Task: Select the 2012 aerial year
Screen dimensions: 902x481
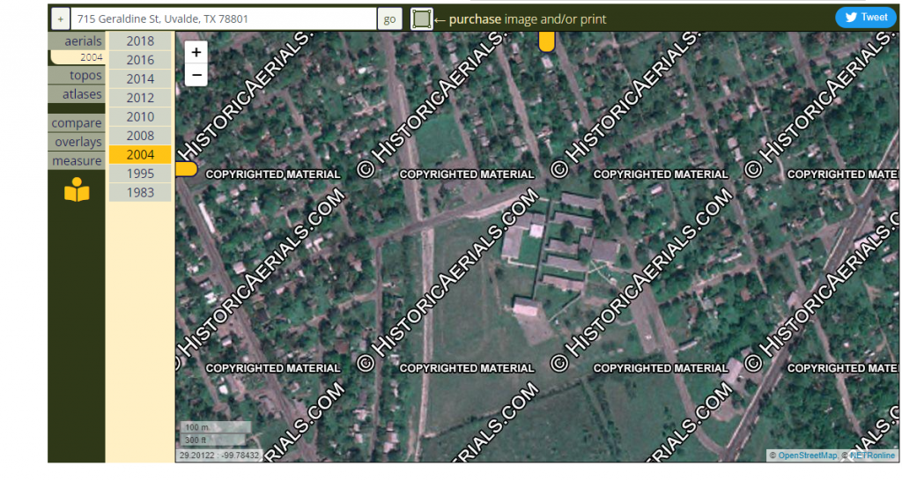Action: tap(140, 98)
